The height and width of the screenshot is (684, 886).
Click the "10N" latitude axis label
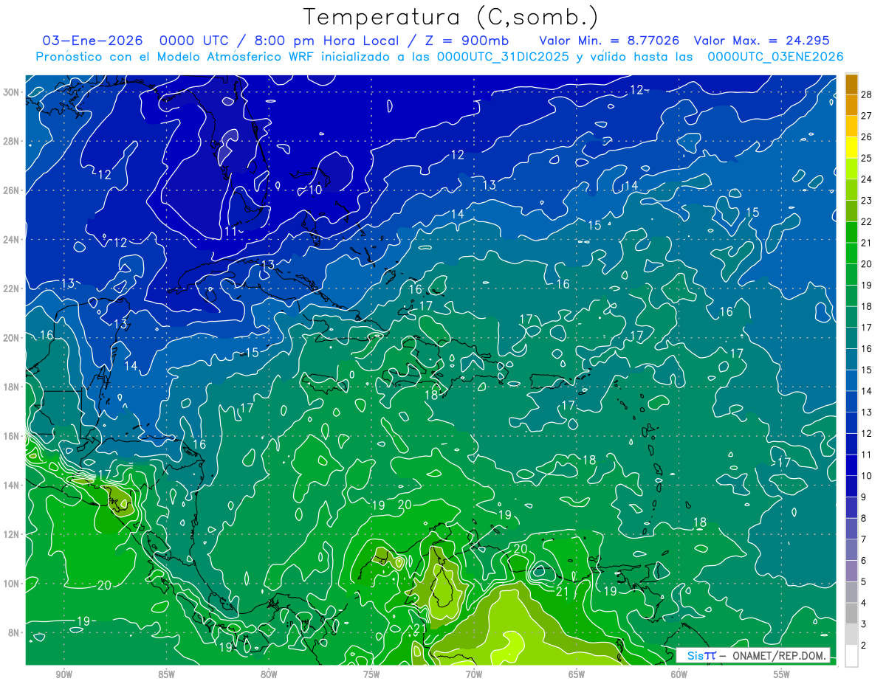[12, 583]
